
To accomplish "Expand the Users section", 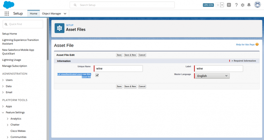I will pos(3,80).
